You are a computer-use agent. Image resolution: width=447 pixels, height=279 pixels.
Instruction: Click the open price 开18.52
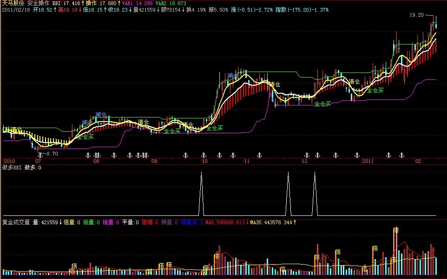coord(42,10)
